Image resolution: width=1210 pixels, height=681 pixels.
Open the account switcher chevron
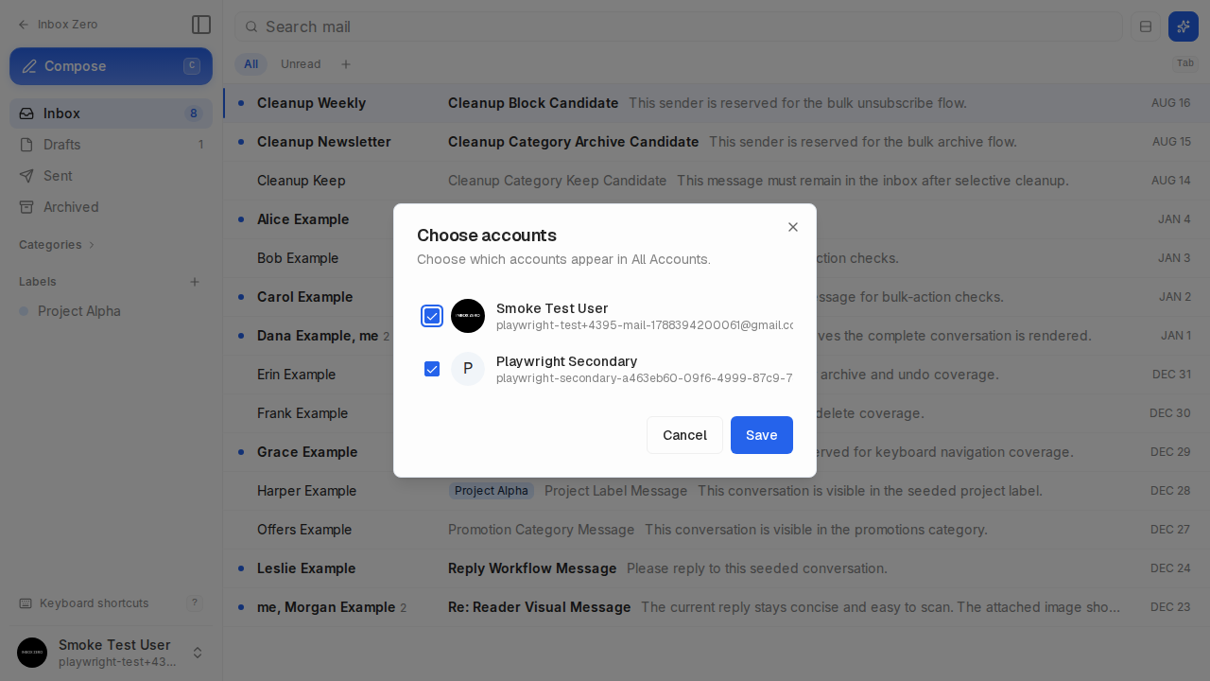[198, 653]
